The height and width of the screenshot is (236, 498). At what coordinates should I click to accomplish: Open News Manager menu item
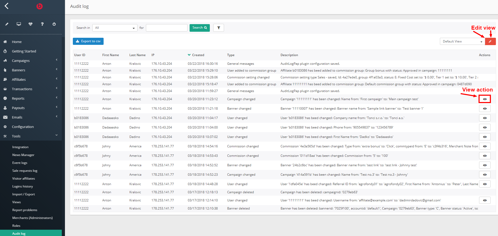point(23,155)
